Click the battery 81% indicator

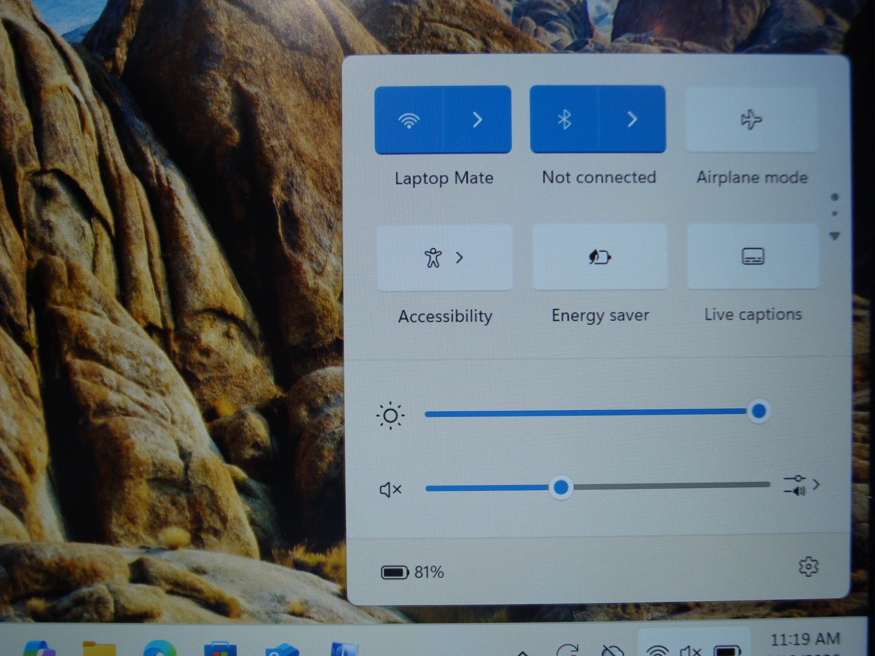(x=412, y=572)
